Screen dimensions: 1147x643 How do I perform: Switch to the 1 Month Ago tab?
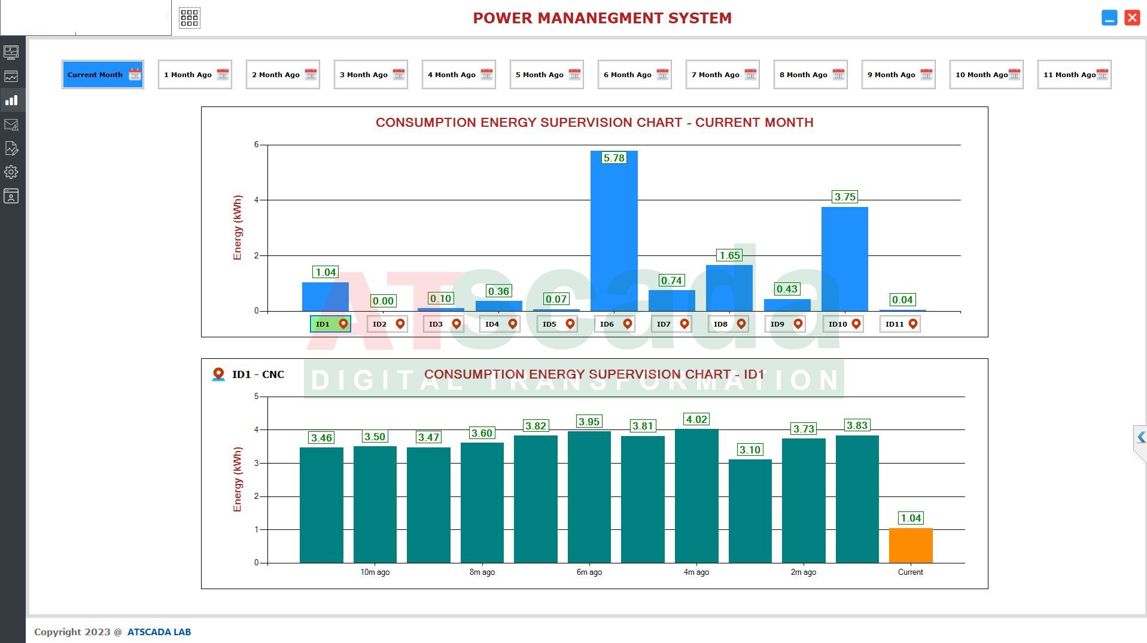click(x=194, y=75)
